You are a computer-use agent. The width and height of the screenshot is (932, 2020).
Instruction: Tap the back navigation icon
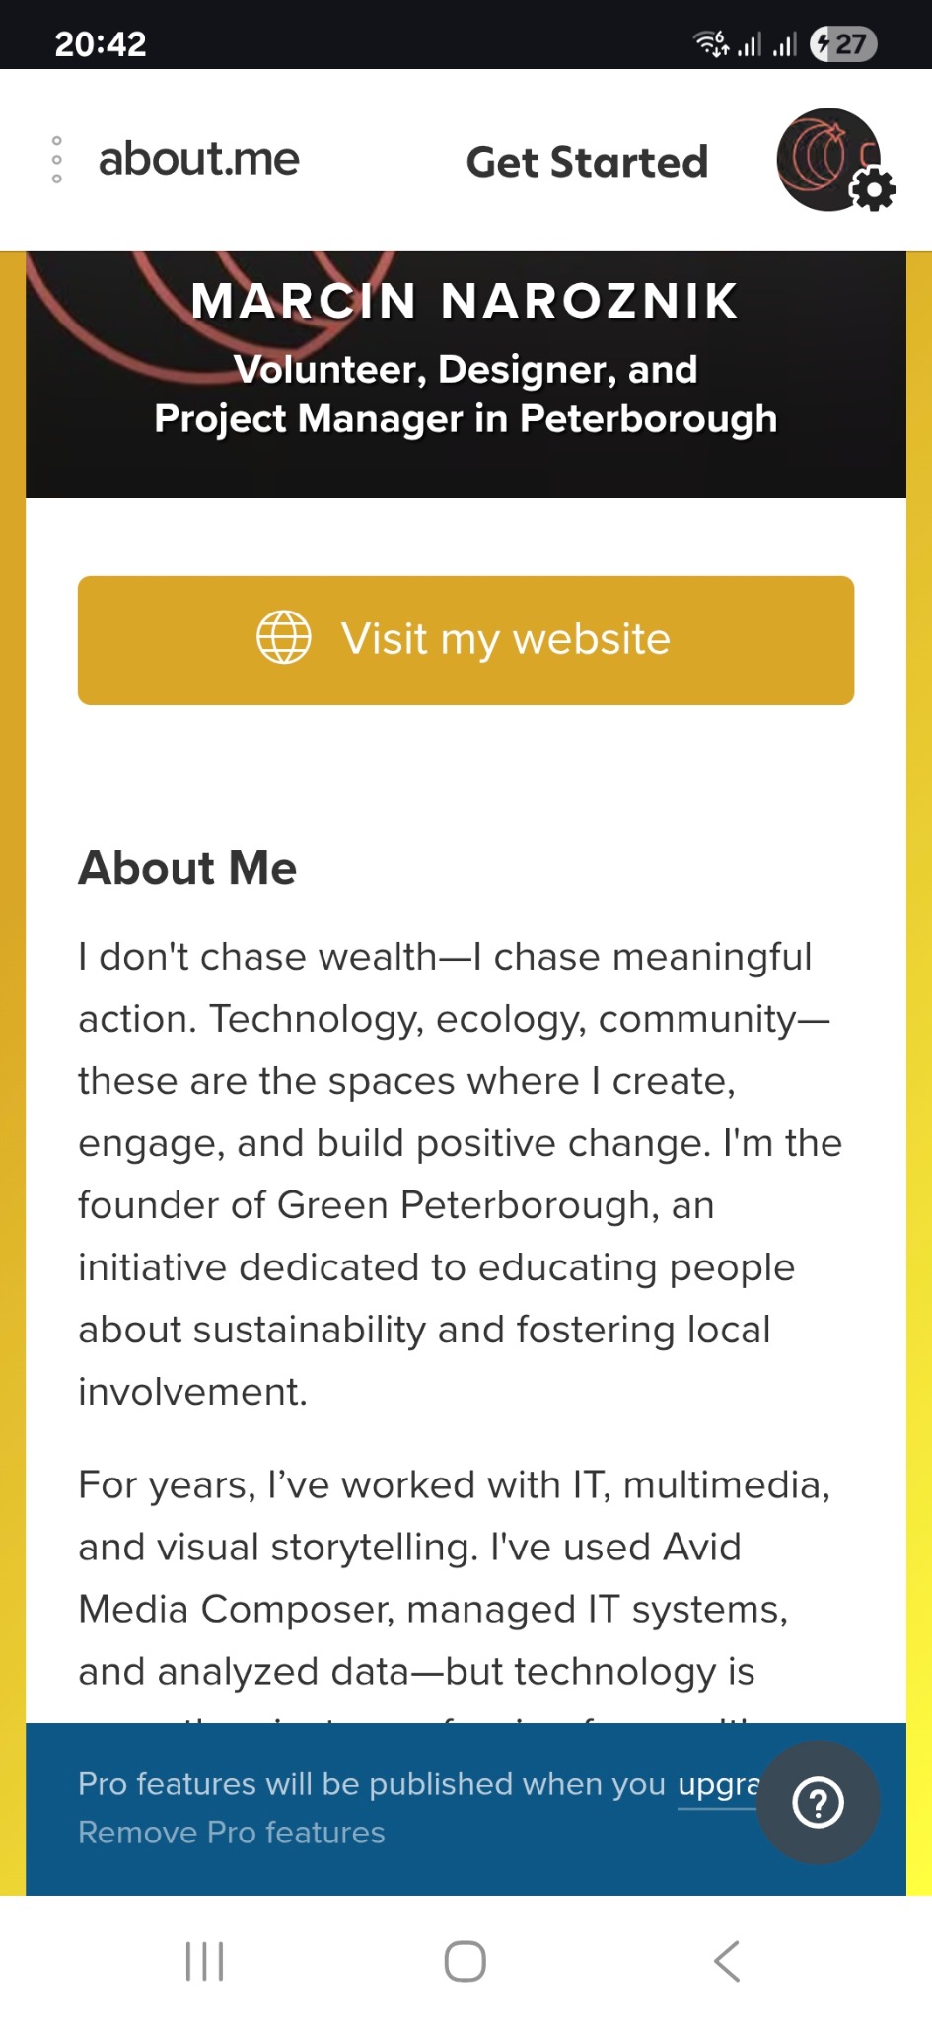pos(727,1960)
